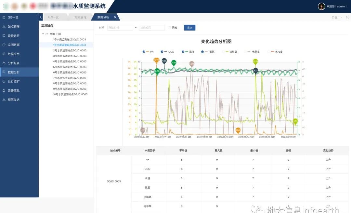This screenshot has height=213, width=351.
Task: Click the 变化趋势 column header
Action: [x=328, y=151]
